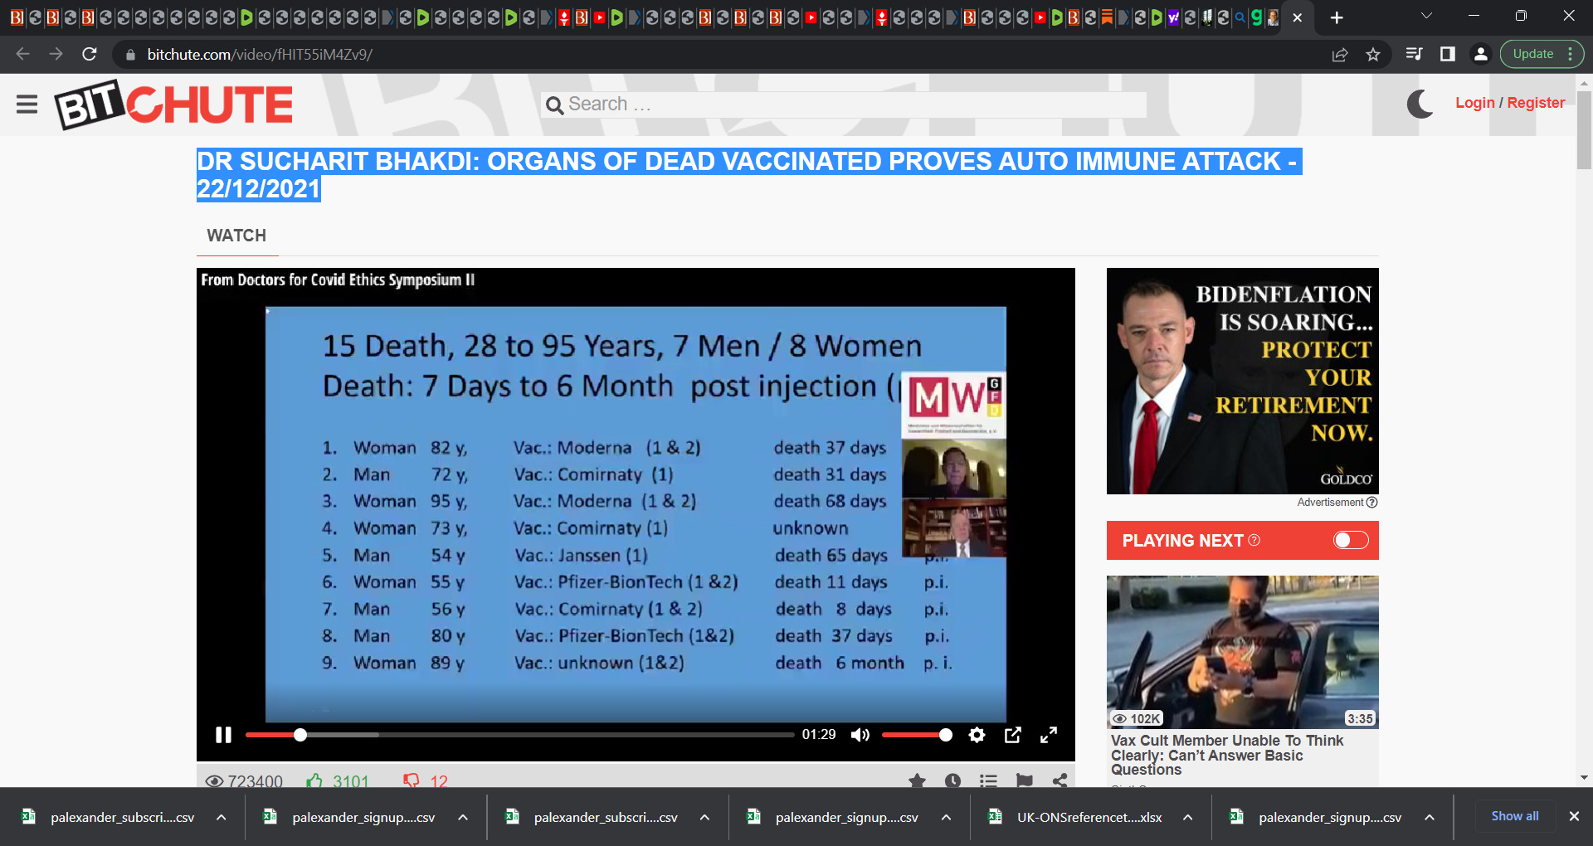Close the current active tab

pyautogui.click(x=1298, y=17)
